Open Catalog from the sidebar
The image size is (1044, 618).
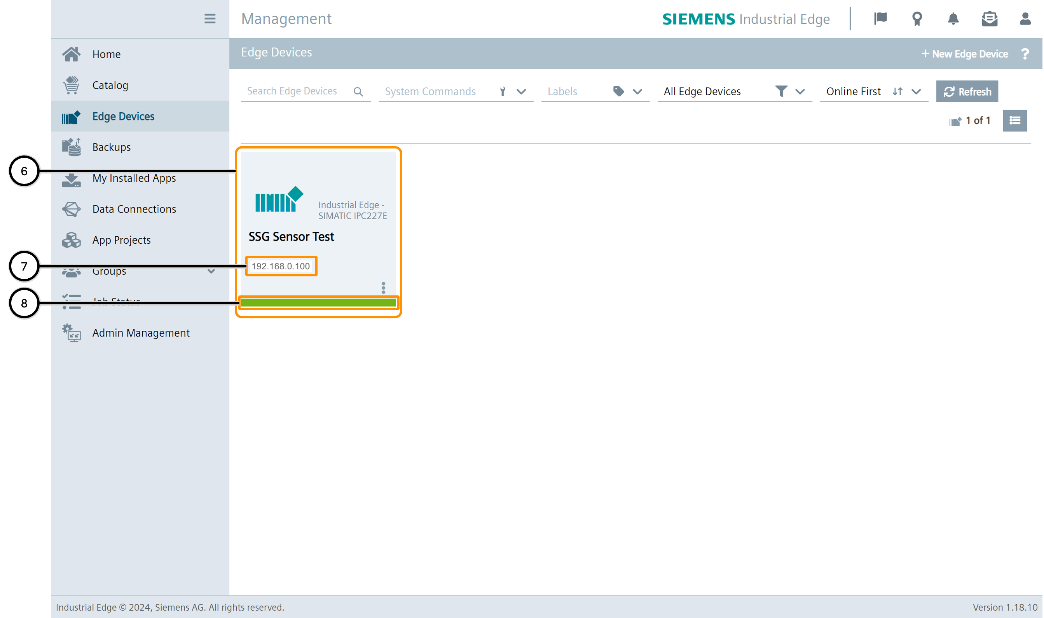tap(110, 86)
